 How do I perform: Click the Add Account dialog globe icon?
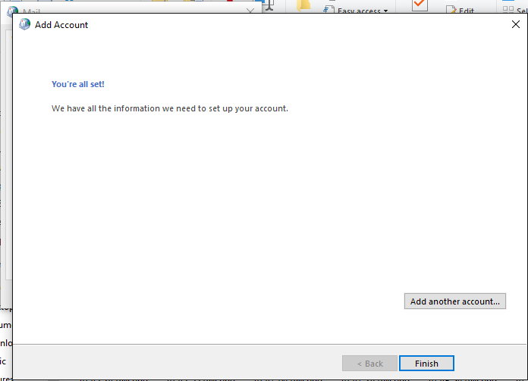click(x=25, y=24)
